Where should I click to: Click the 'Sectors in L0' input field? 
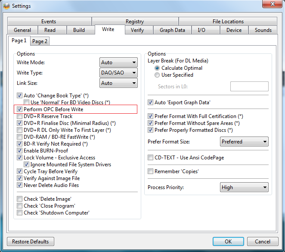pos(249,86)
